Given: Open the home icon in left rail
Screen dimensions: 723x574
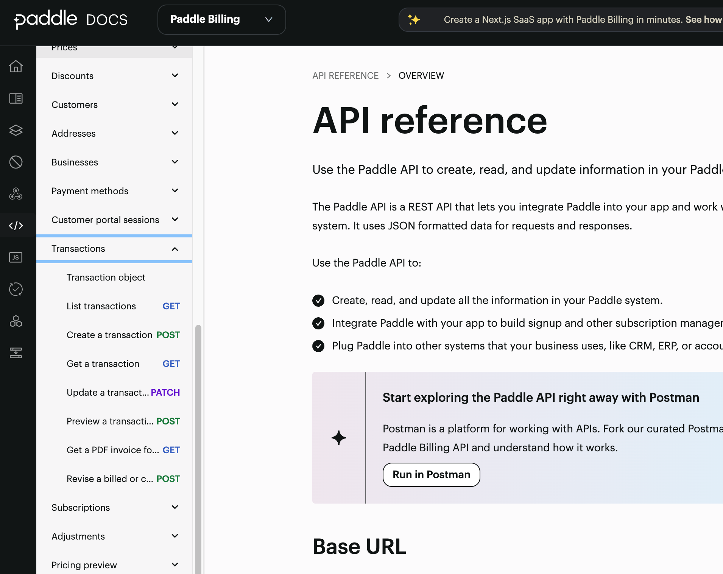Looking at the screenshot, I should pyautogui.click(x=16, y=66).
